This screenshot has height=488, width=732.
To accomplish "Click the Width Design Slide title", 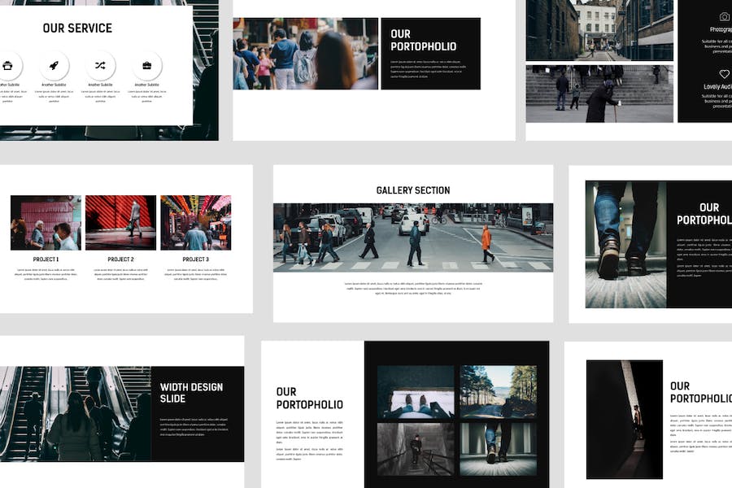I will coord(191,393).
